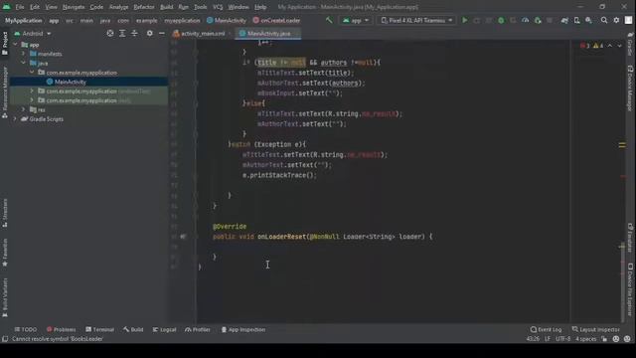Collapse com.example.myapplication main package
The width and height of the screenshot is (636, 358).
click(32, 73)
